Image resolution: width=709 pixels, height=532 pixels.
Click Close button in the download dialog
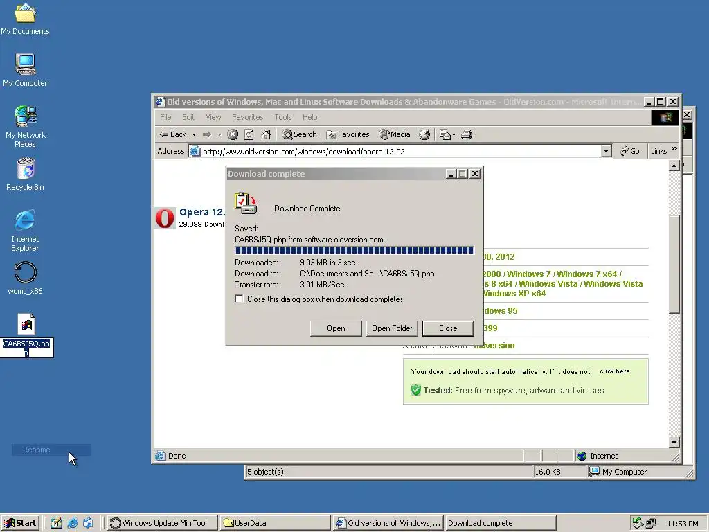[448, 328]
